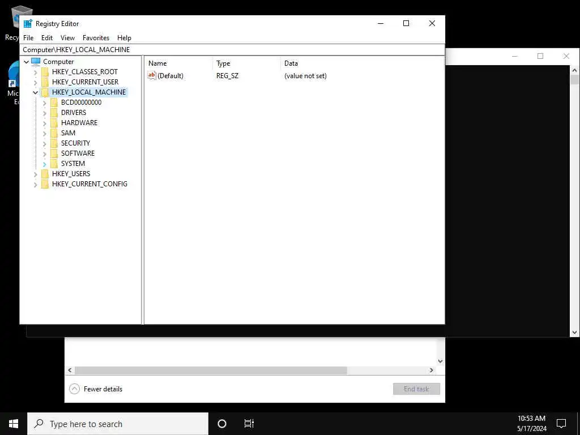Click the taskbar clock and date
The image size is (580, 435).
[x=531, y=424]
